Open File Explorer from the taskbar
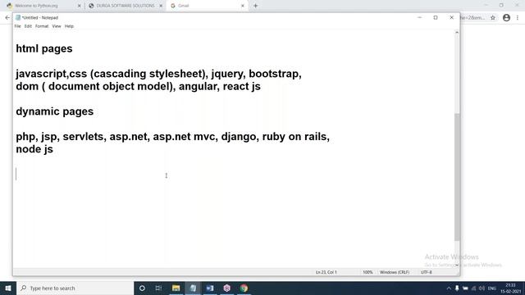 (176, 288)
